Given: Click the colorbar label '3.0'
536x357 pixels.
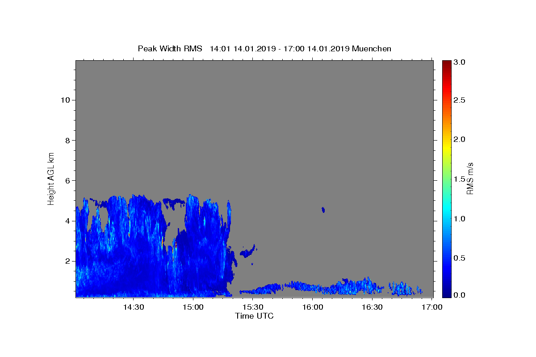Looking at the screenshot, I should [x=460, y=62].
